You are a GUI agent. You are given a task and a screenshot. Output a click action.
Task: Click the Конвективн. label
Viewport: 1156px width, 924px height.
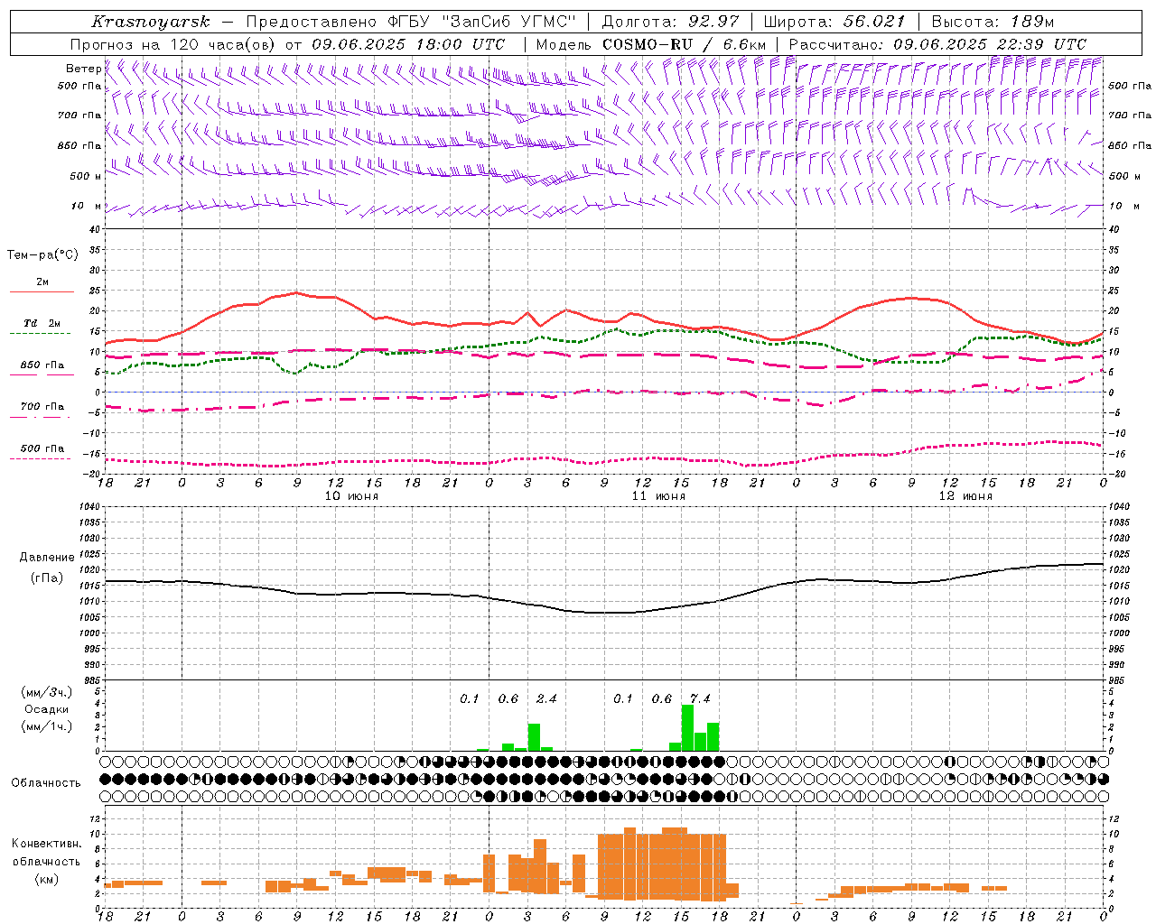point(46,844)
